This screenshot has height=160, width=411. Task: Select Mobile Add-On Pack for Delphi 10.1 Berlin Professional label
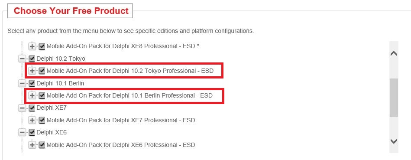click(129, 96)
